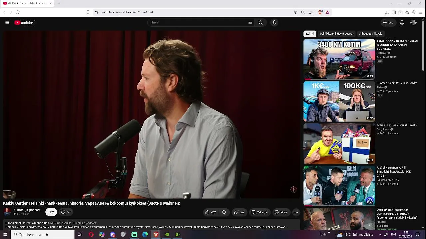426x239 pixels.
Task: Click the search magnifier button
Action: tap(261, 23)
